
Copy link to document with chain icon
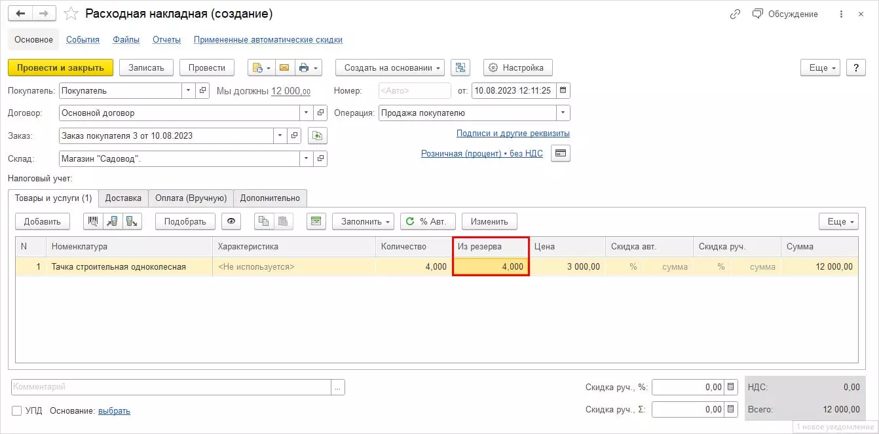coord(735,14)
